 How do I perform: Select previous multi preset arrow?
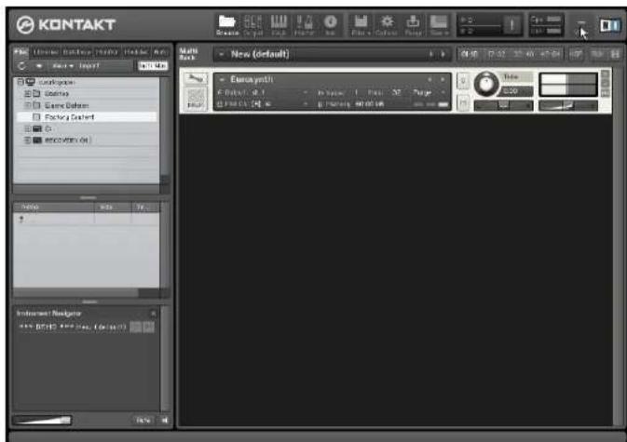click(x=431, y=54)
